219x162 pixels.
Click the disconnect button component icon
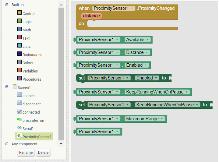point(19,103)
